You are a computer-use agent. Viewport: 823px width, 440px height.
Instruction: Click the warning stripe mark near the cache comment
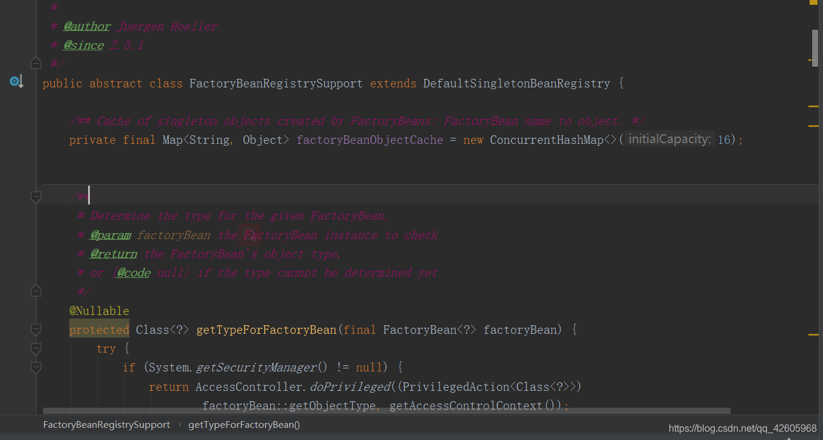[814, 126]
